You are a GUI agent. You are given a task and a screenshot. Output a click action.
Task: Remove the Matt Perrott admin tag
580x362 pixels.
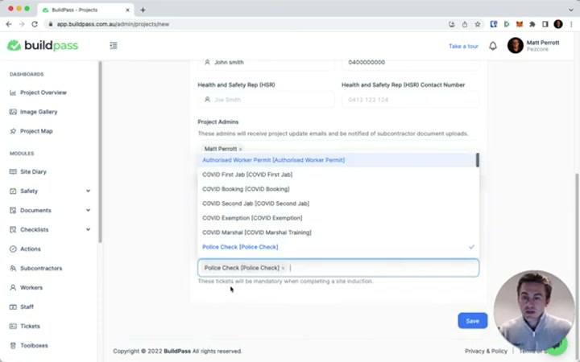240,149
